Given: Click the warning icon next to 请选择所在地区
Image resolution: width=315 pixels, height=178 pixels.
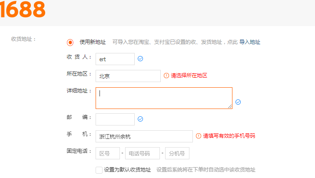Looking at the screenshot, I should coord(166,76).
